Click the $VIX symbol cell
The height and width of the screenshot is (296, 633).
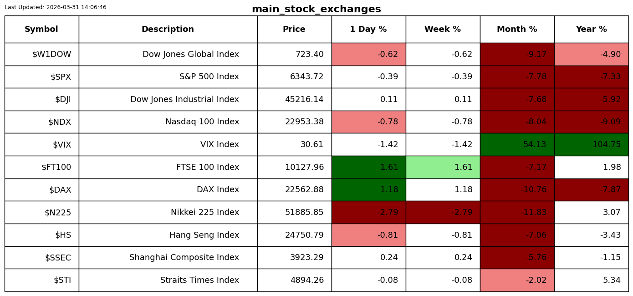pos(41,144)
